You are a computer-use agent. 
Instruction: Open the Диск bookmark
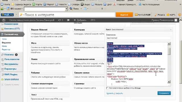click(x=107, y=5)
